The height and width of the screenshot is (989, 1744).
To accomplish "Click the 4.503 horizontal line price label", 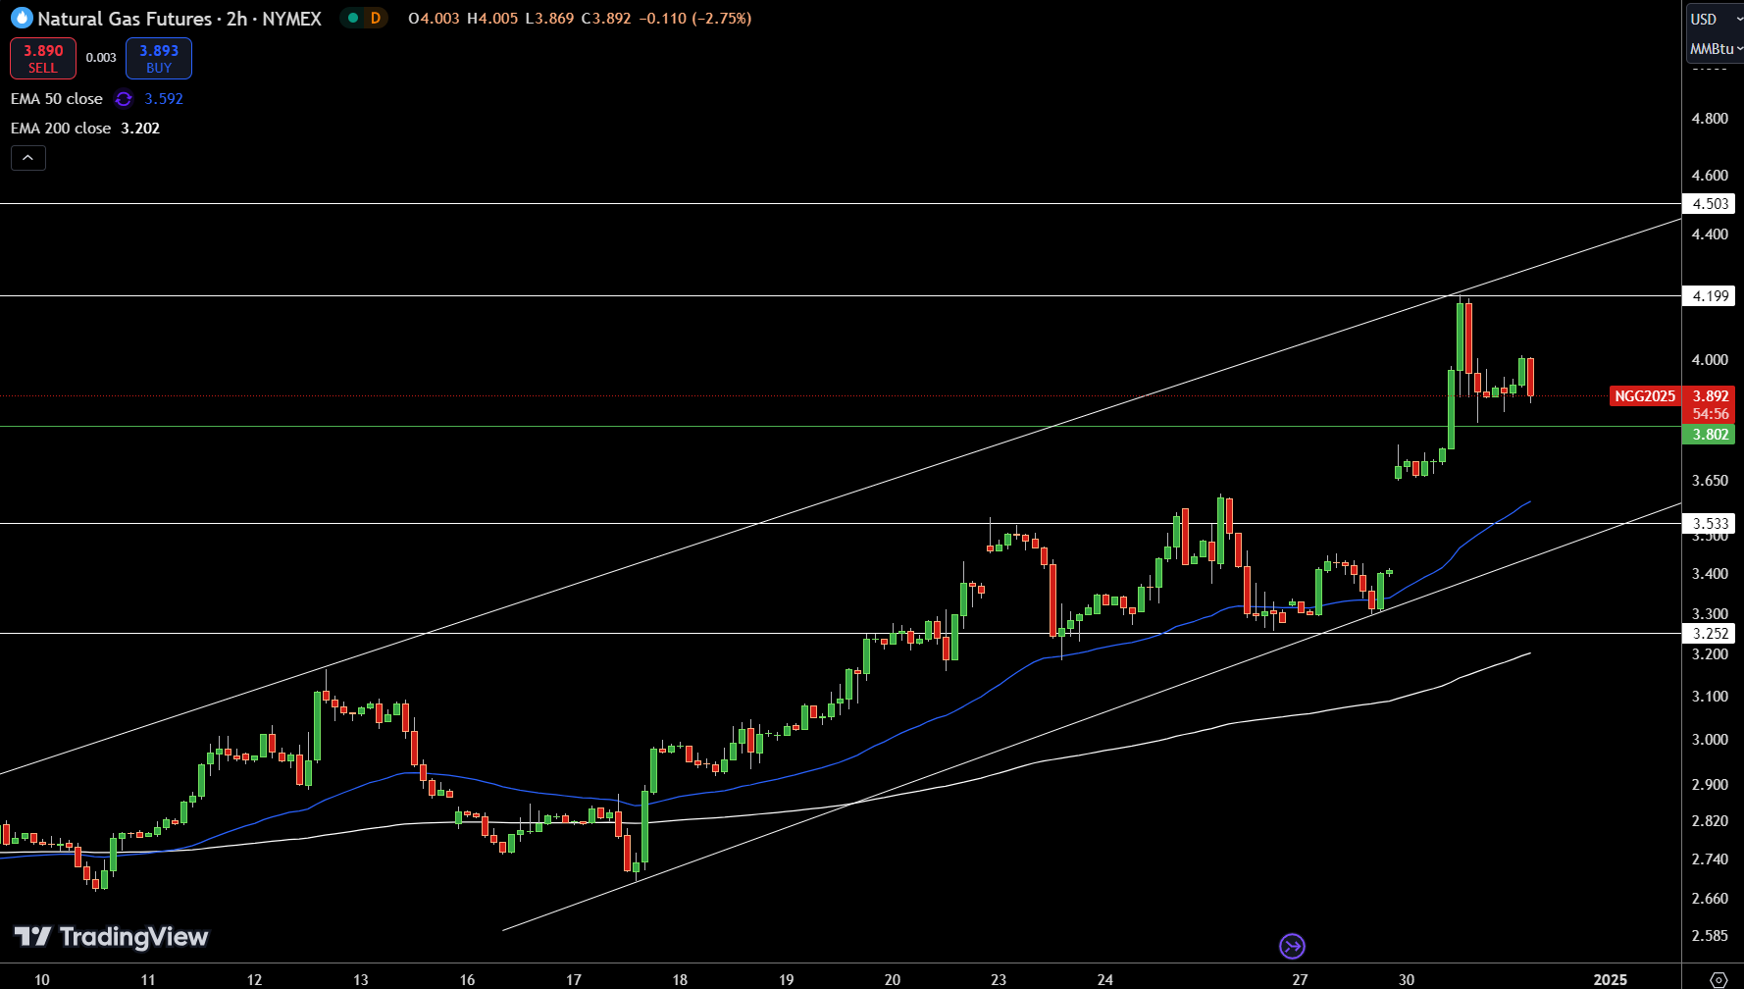I will 1710,204.
